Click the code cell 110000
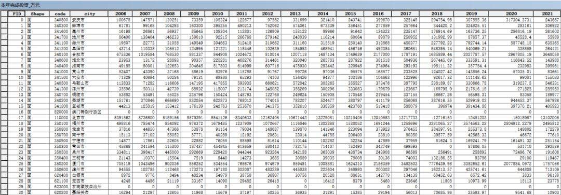The height and width of the screenshot is (195, 561). click(x=60, y=117)
